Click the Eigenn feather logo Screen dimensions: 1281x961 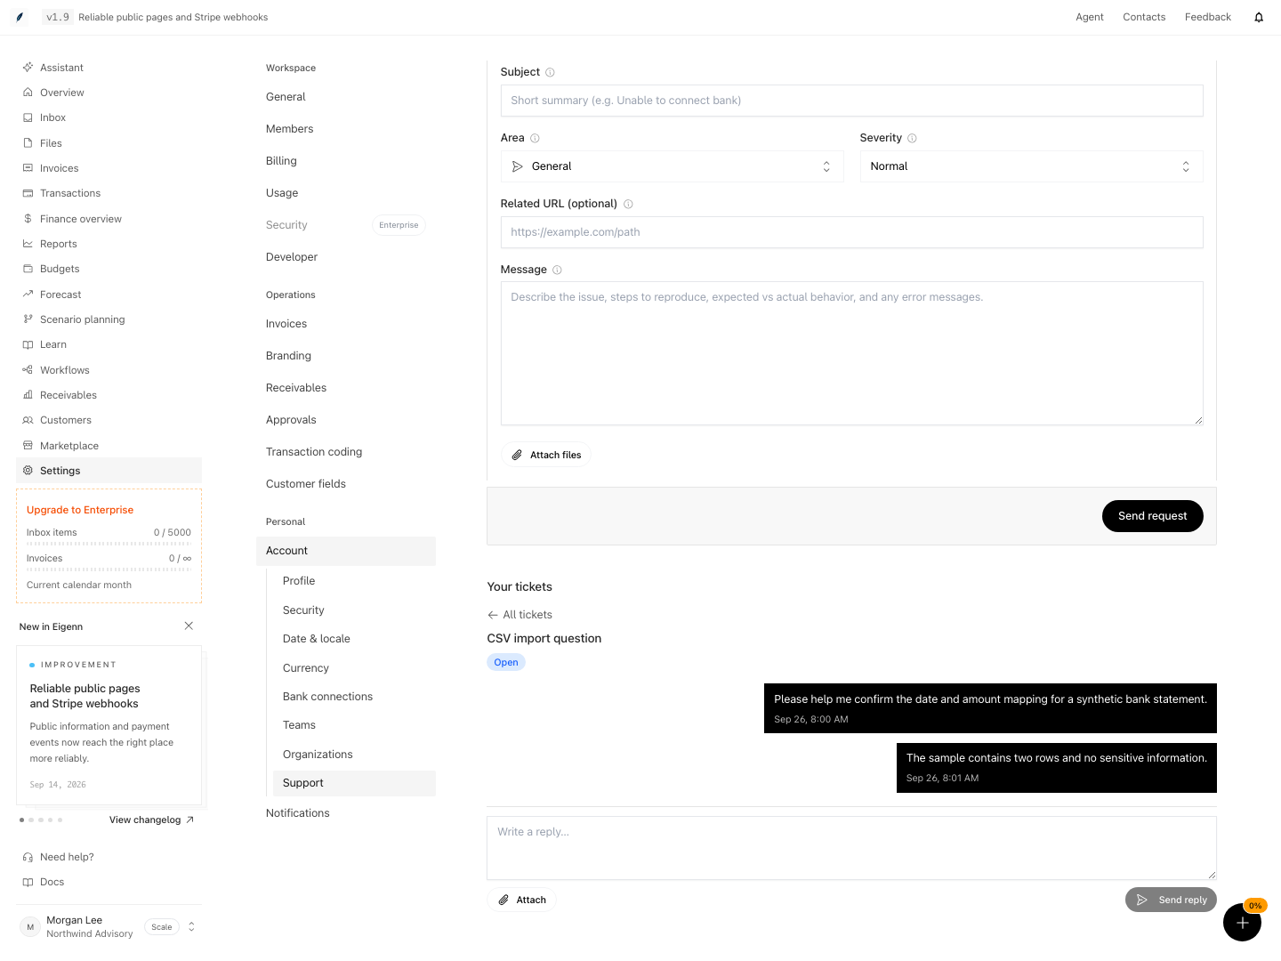[20, 17]
